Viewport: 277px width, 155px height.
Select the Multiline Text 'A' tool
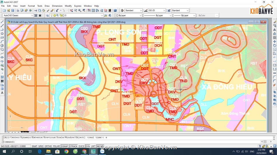click(2, 93)
